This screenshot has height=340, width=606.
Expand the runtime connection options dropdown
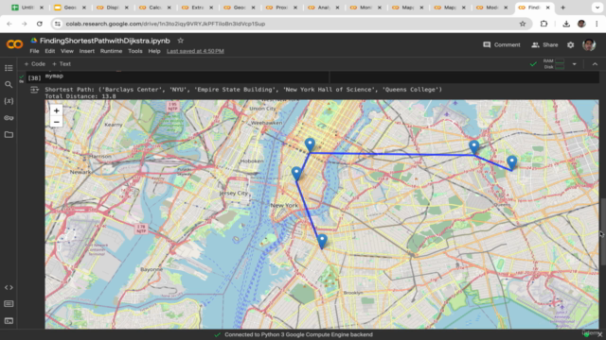[575, 64]
